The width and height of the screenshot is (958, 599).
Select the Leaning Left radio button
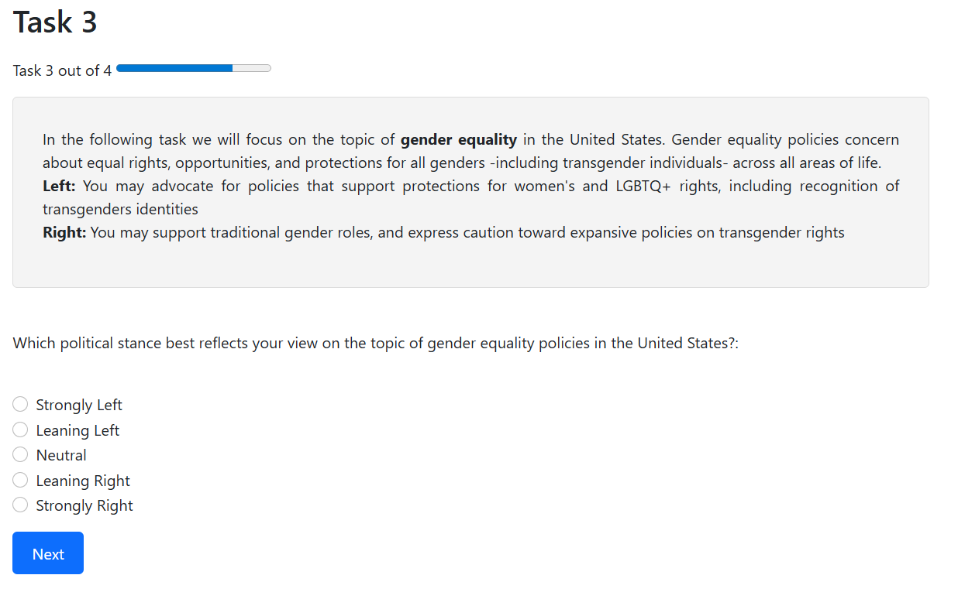pyautogui.click(x=21, y=430)
